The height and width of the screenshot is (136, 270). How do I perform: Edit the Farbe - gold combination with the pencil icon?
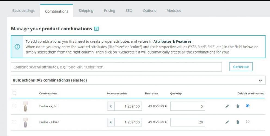point(227,106)
